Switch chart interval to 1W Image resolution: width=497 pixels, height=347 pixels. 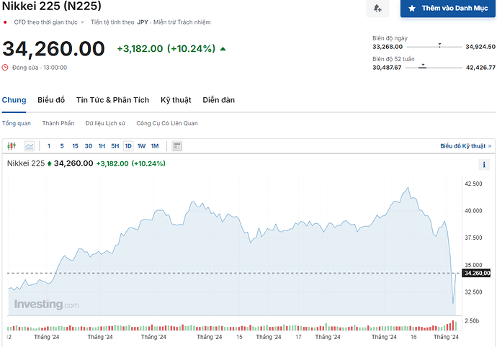click(141, 146)
